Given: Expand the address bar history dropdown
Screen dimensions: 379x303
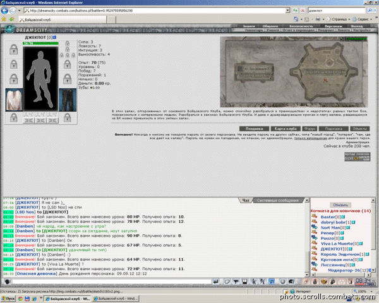Looking at the screenshot, I should point(287,11).
